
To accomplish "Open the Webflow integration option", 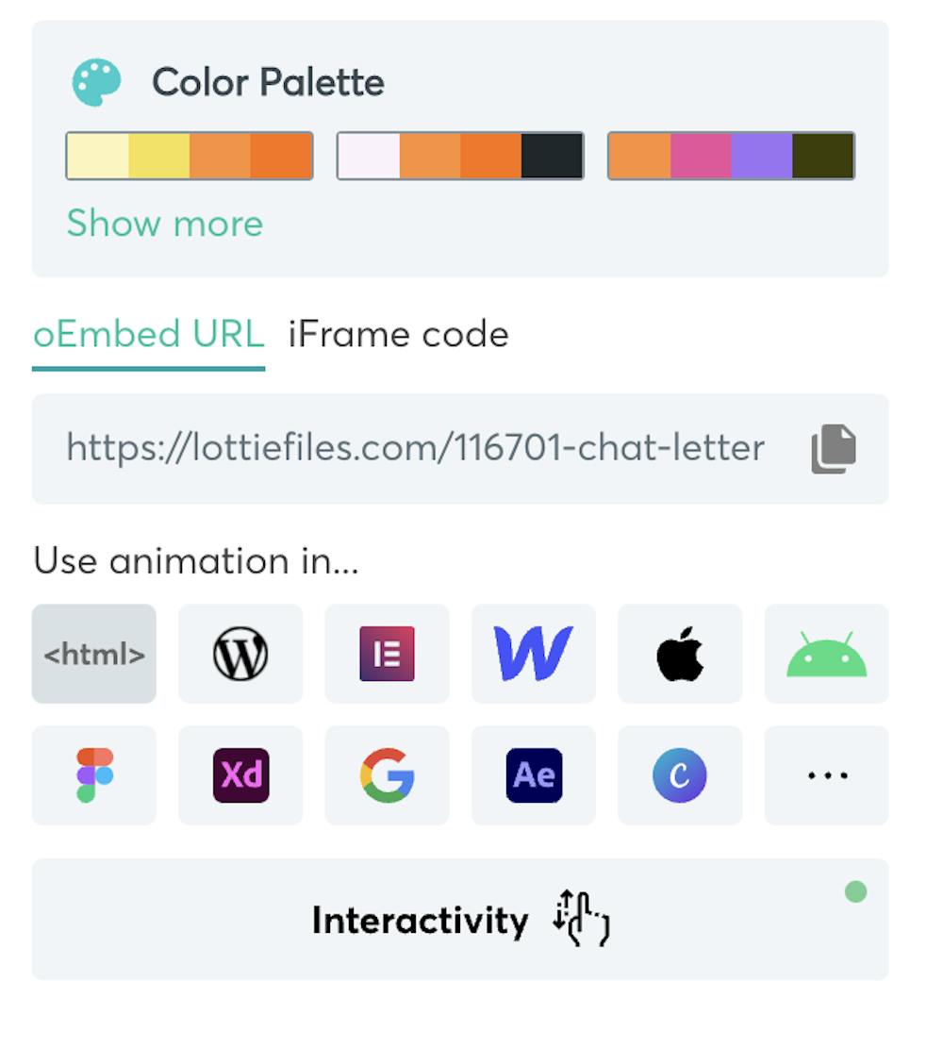I will click(533, 654).
